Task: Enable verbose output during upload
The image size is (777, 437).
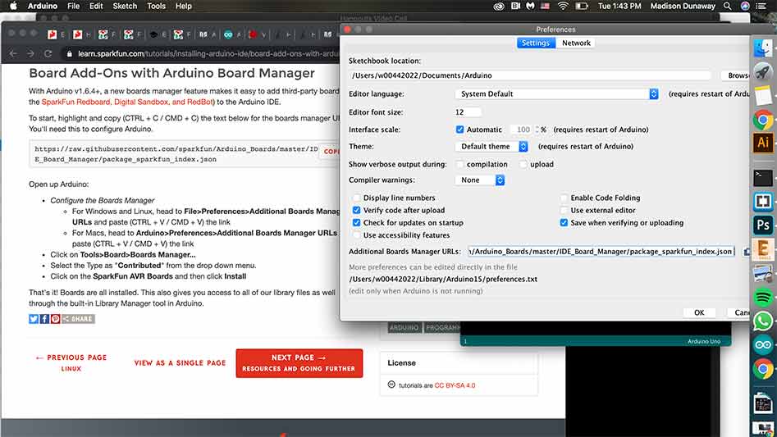Action: [523, 164]
